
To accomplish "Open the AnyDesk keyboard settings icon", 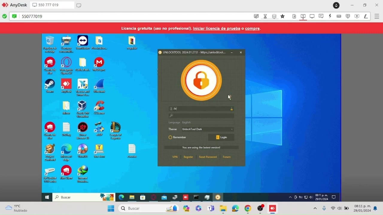I will (339, 16).
